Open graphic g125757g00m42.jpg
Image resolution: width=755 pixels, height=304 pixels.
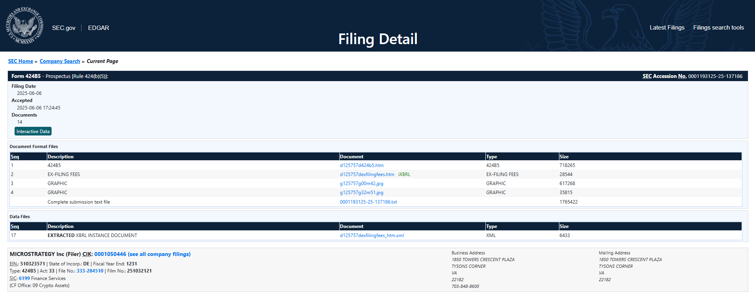tap(361, 184)
